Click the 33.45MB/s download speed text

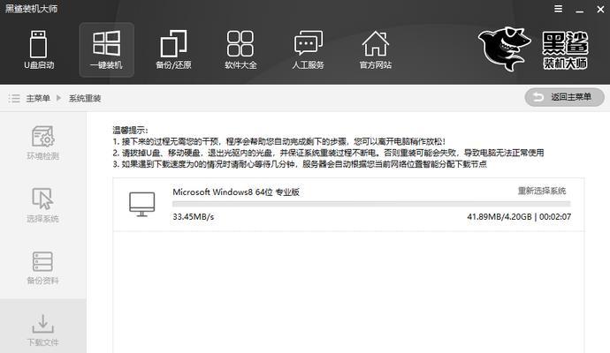pos(194,217)
